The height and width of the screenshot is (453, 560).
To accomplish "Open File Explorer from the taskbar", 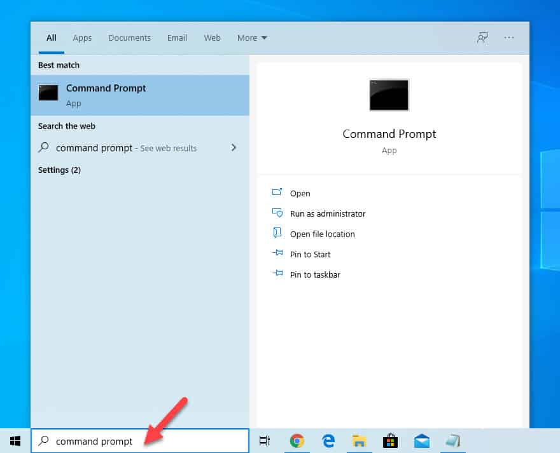I will (x=360, y=441).
